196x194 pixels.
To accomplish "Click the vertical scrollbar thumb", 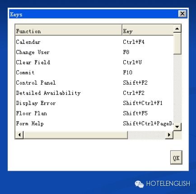I will 177,43.
